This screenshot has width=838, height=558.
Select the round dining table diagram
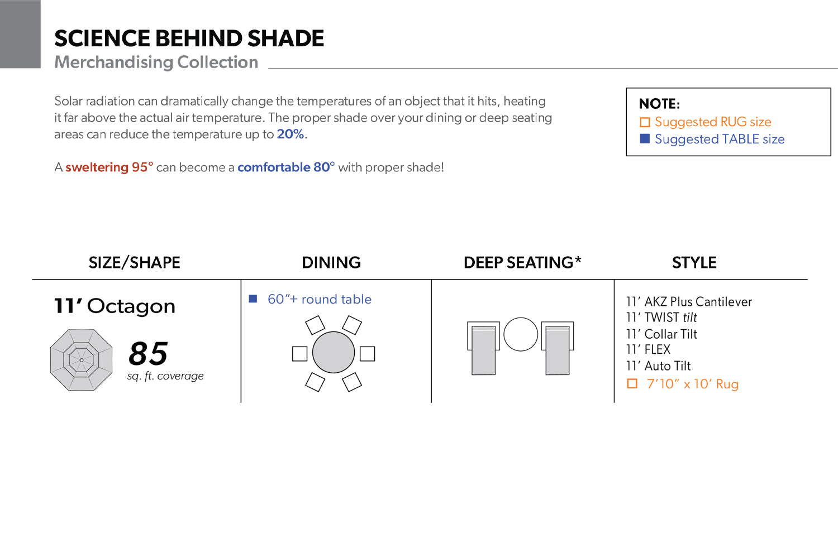pyautogui.click(x=334, y=353)
